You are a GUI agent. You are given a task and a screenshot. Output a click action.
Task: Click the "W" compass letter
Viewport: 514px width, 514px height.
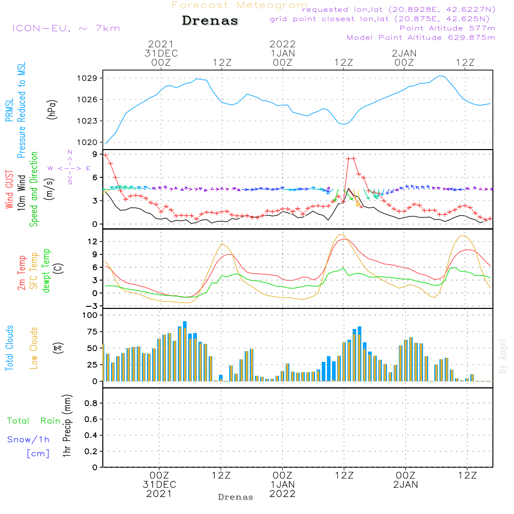click(x=50, y=169)
